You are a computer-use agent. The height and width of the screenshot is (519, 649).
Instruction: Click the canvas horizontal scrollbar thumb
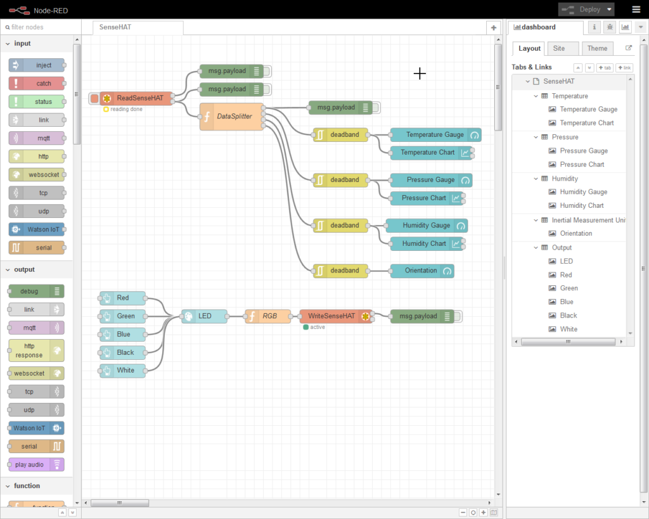click(x=120, y=503)
